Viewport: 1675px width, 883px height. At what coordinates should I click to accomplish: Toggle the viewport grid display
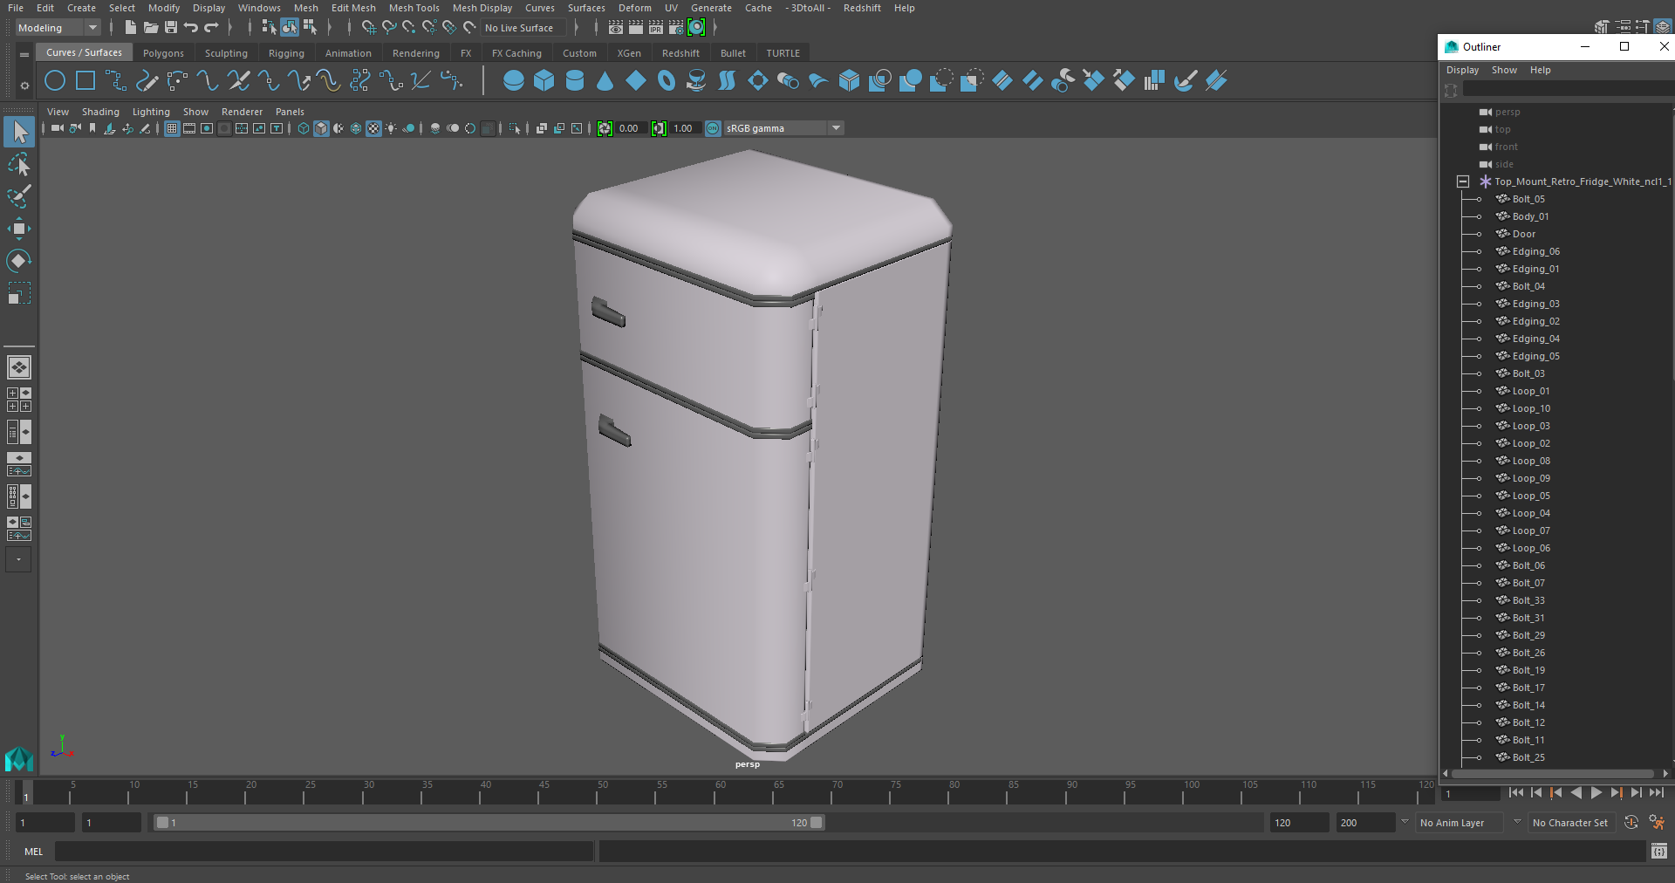pos(172,128)
